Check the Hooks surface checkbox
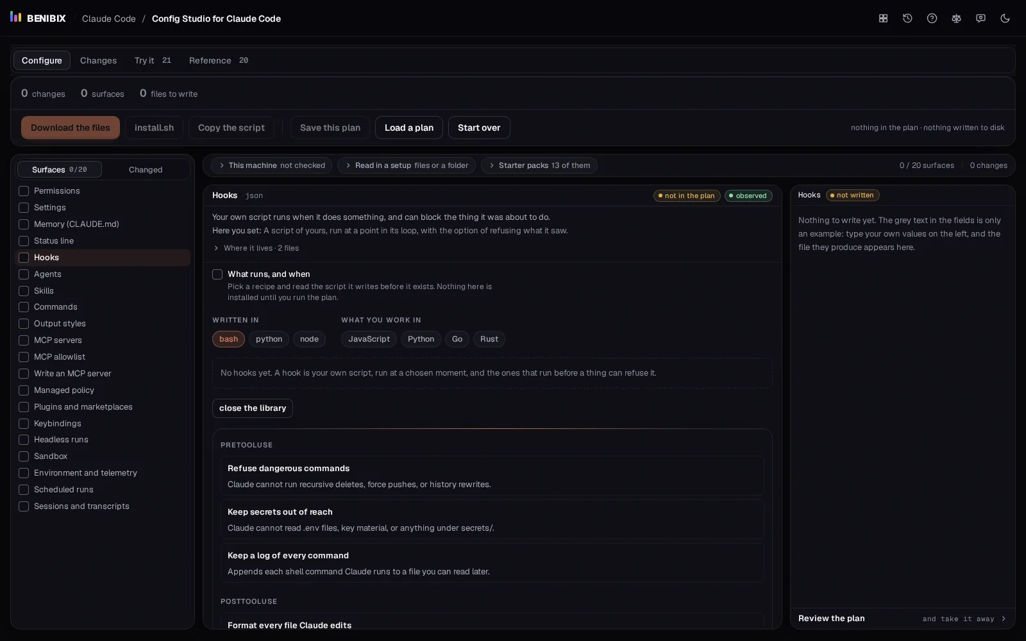The height and width of the screenshot is (641, 1026). point(24,258)
